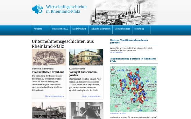Click the old truck photo thumbnail
Viewport: 191px width, 119px height.
[49, 110]
